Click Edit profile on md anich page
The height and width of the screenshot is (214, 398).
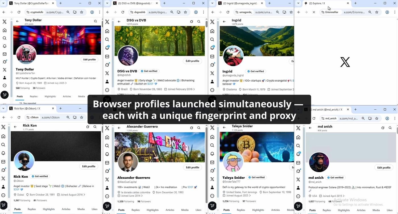(384, 168)
